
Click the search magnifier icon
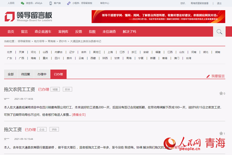click(x=219, y=32)
